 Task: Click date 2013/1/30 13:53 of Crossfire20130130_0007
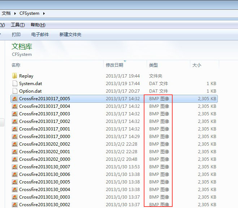tap(123, 167)
